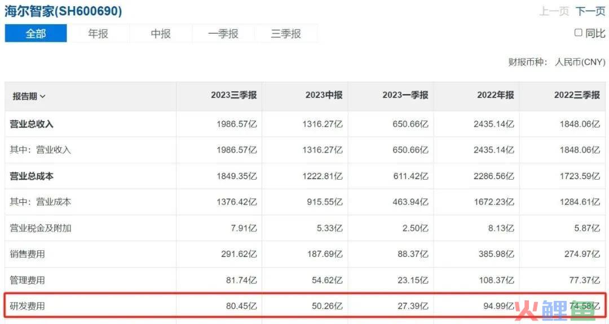
Task: Expand the 报告期 dropdown arrow
Action: 43,96
